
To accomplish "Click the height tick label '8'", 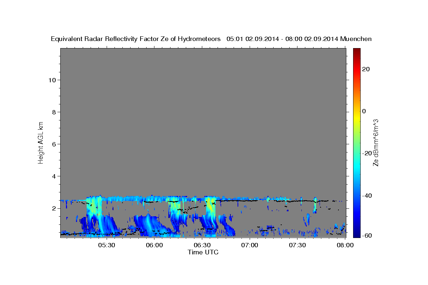I will tap(54, 112).
